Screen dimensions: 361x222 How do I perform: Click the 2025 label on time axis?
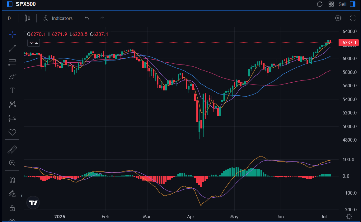(60, 217)
